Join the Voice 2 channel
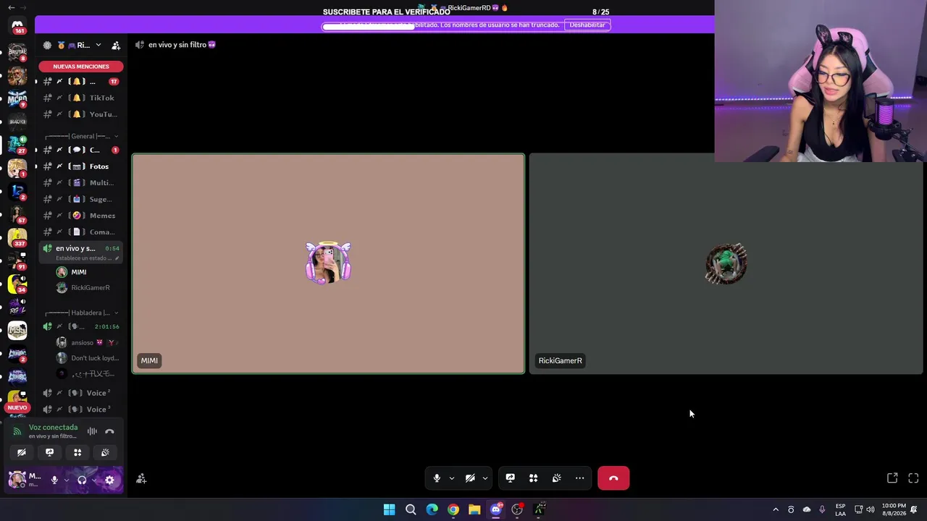 tap(81, 393)
